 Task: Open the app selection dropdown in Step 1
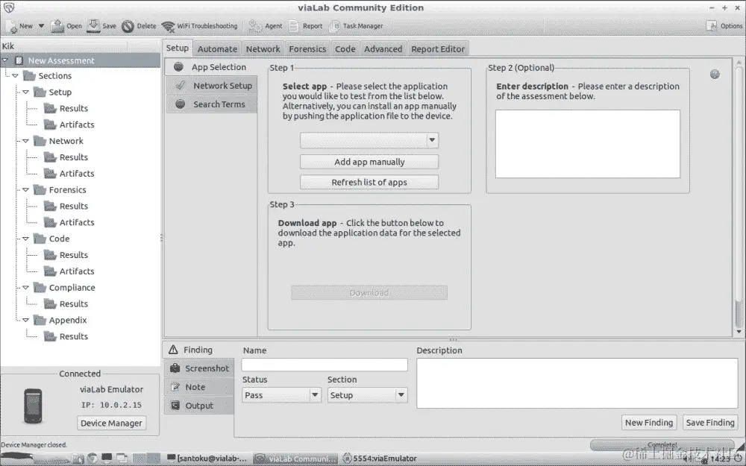coord(369,140)
